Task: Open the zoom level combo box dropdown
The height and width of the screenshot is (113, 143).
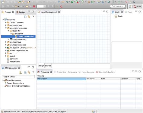Action: click(45, 6)
